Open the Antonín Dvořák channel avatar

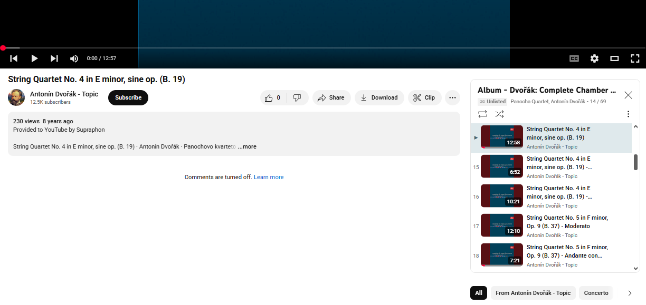16,97
